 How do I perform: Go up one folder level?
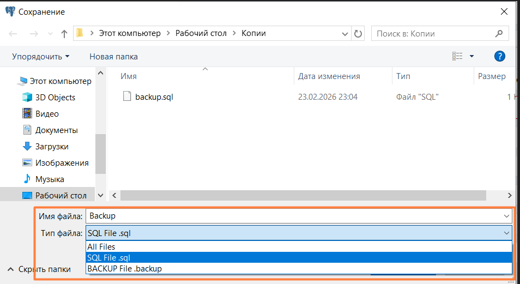pyautogui.click(x=64, y=33)
